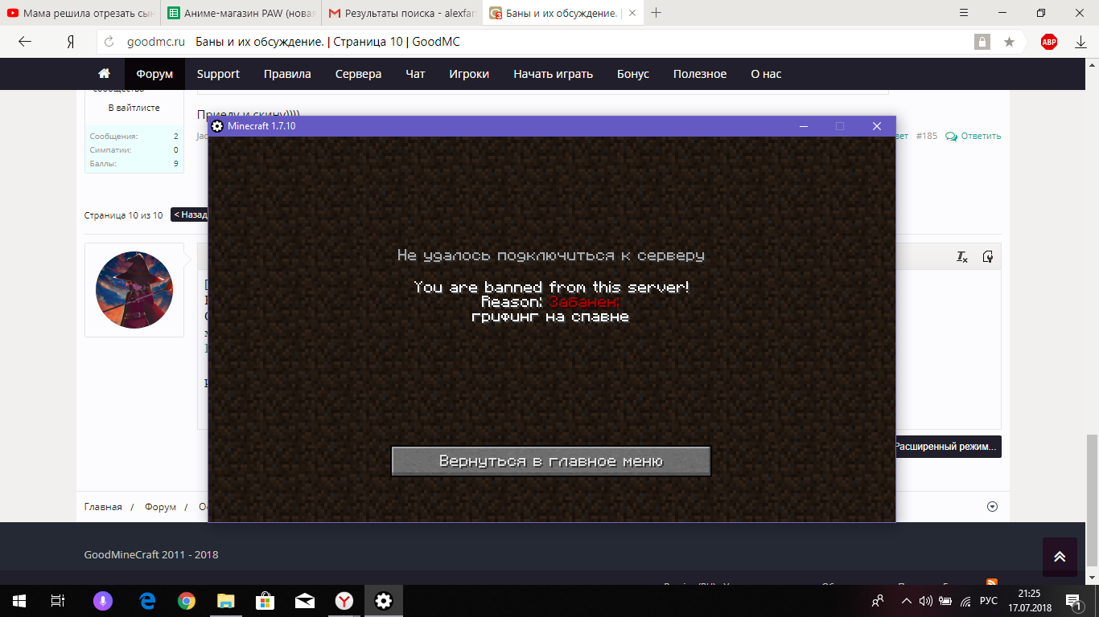Switch the РУС keyboard language indicator

tap(989, 601)
